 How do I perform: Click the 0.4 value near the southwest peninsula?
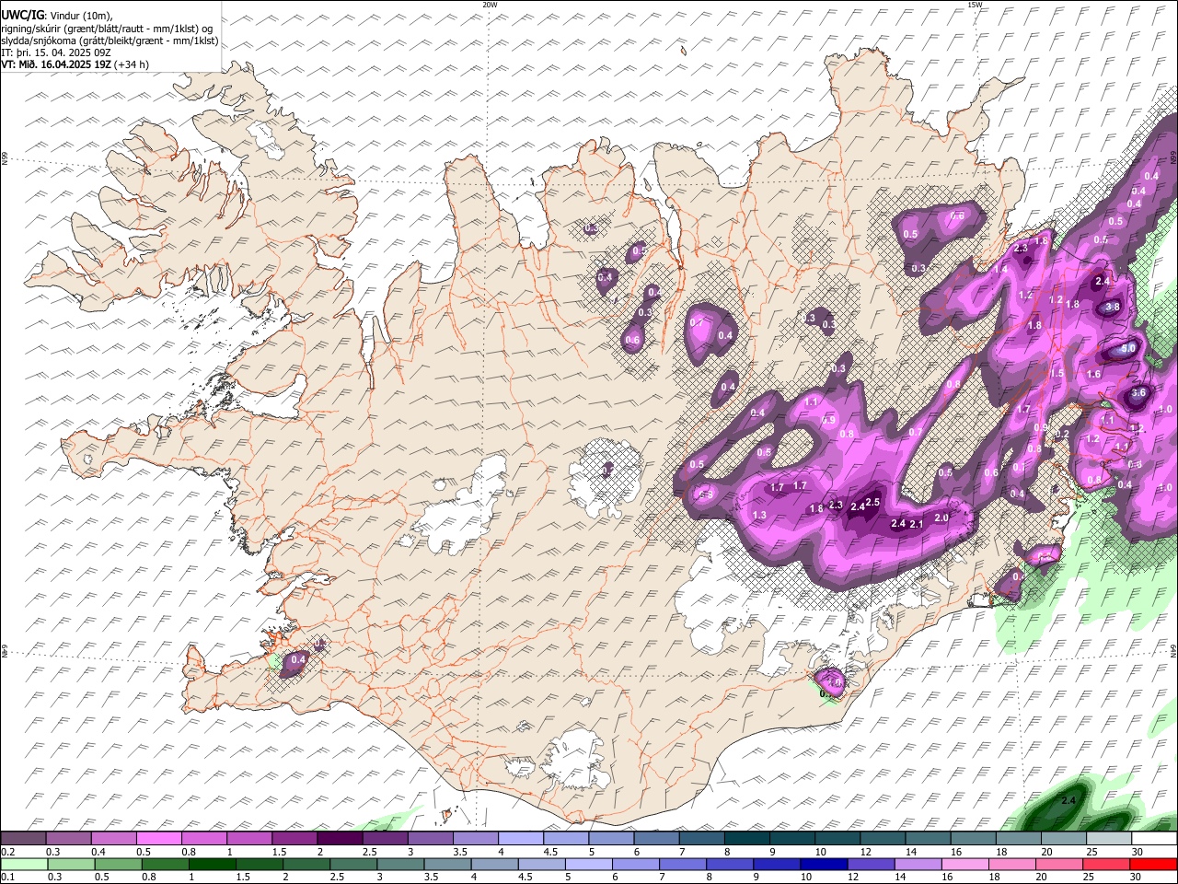298,659
